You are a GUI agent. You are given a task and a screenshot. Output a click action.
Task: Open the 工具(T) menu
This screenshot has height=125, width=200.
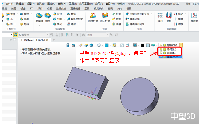(x=73, y=4)
